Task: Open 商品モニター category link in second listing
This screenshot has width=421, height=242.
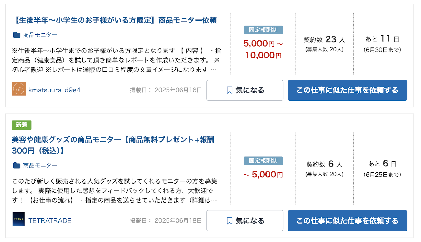Action: click(40, 165)
